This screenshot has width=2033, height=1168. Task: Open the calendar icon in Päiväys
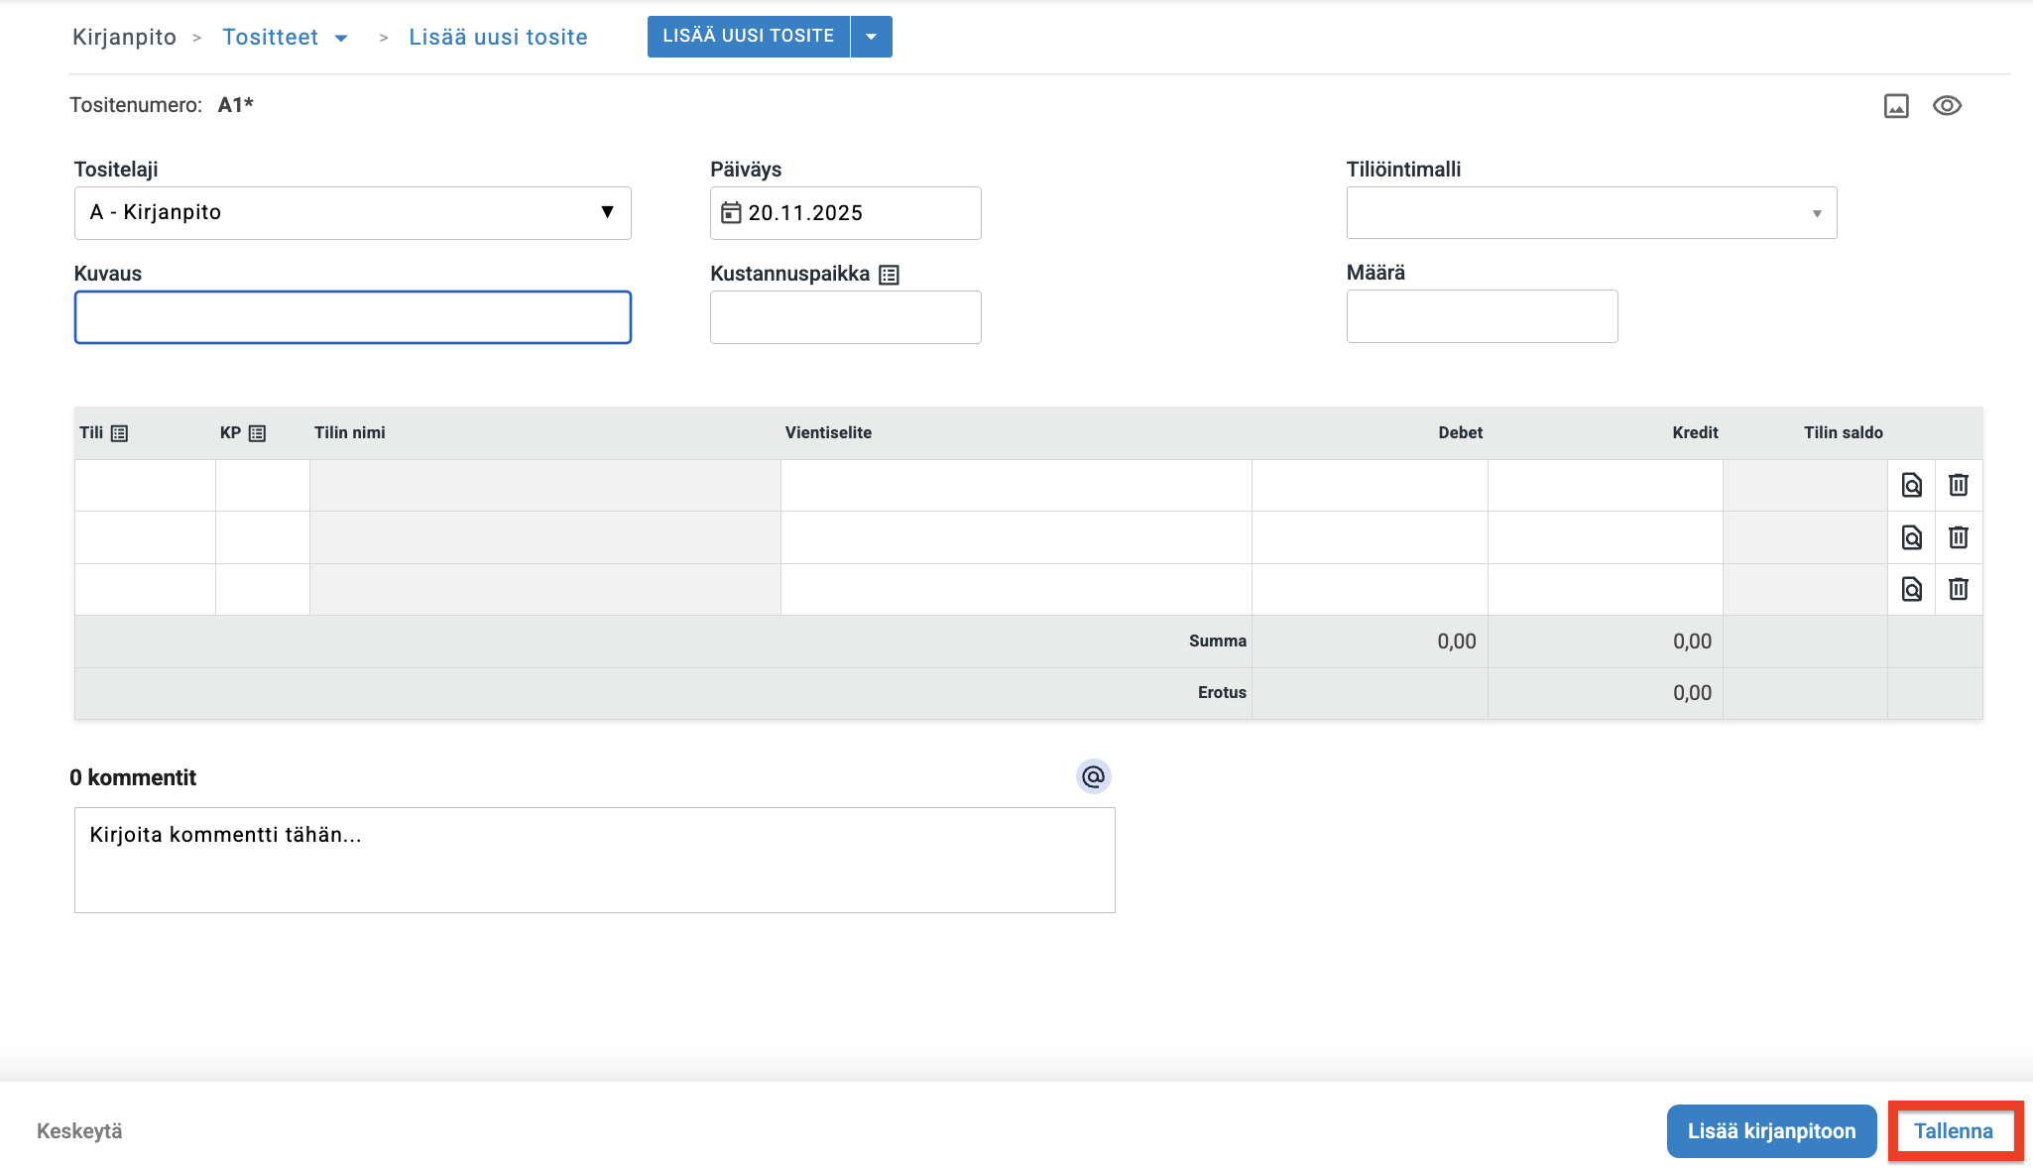(731, 213)
